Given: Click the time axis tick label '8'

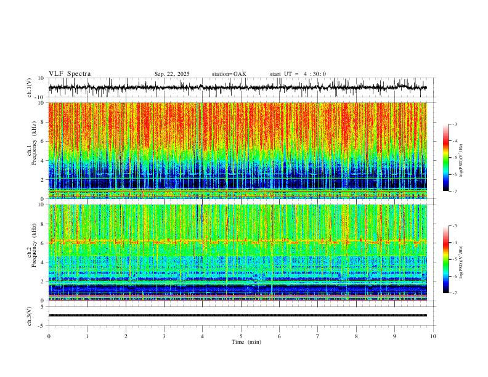Looking at the screenshot, I should 356,336.
